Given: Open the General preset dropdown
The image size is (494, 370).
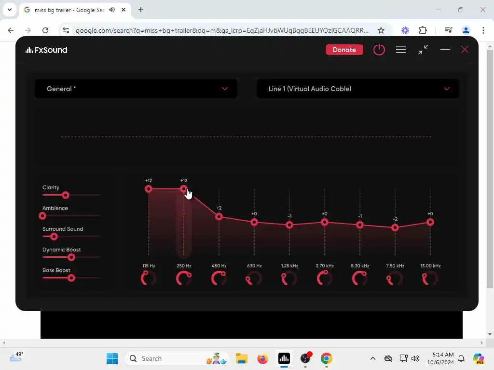Looking at the screenshot, I should coord(136,89).
